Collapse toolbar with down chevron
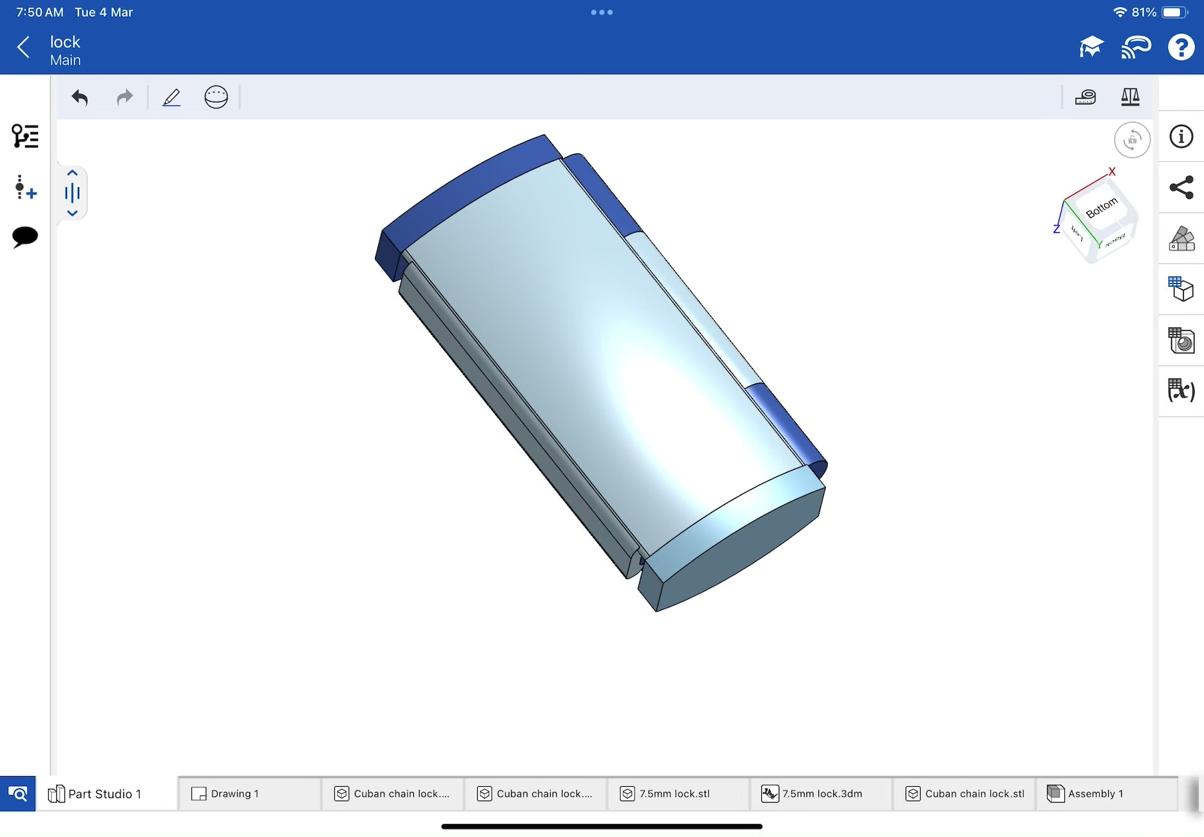This screenshot has height=837, width=1204. click(x=72, y=213)
